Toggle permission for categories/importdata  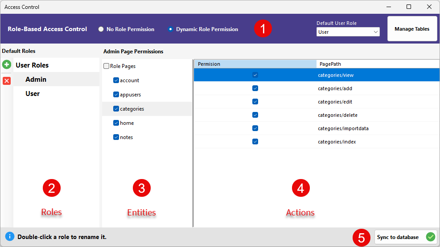click(255, 128)
